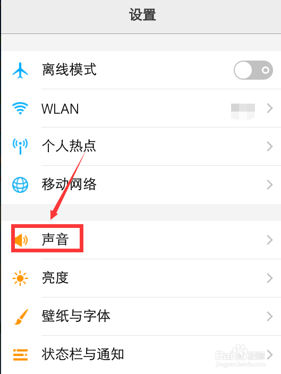Toggle the 离线模式 switch

(x=253, y=70)
